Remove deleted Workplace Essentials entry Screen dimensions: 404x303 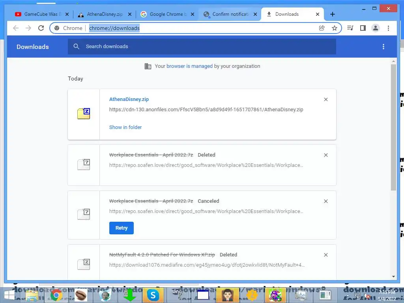[x=325, y=155]
